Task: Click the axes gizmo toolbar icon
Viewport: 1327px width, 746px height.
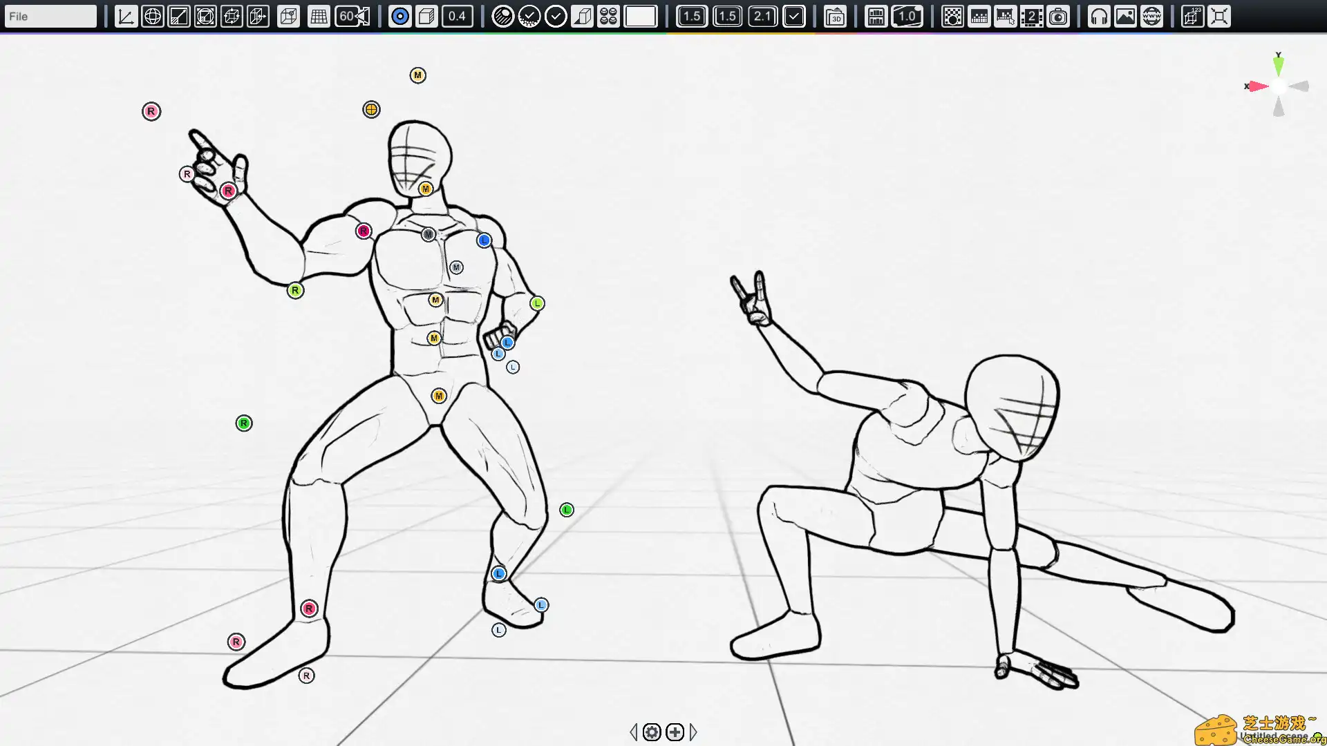Action: (x=126, y=17)
